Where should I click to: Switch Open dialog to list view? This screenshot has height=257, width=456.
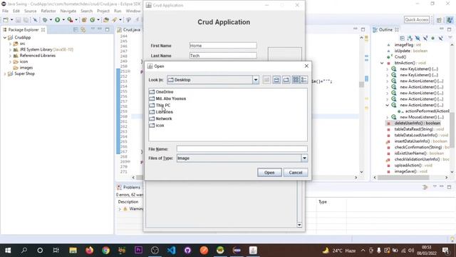pos(296,80)
